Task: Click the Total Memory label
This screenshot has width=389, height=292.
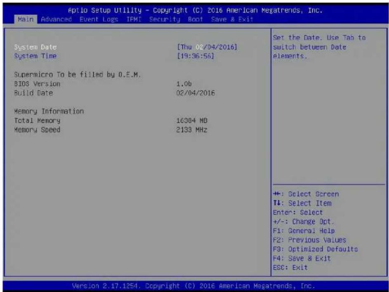Action: (37, 121)
